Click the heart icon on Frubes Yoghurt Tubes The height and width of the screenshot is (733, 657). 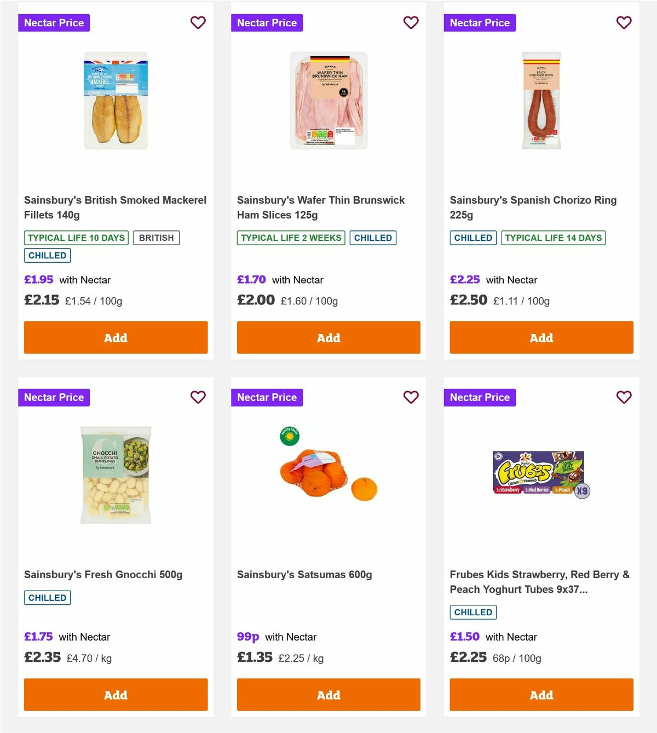click(x=624, y=397)
